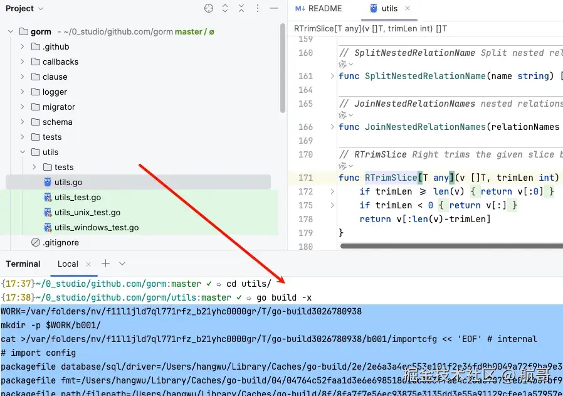Click the Expand All icon in Project panel

(x=225, y=8)
